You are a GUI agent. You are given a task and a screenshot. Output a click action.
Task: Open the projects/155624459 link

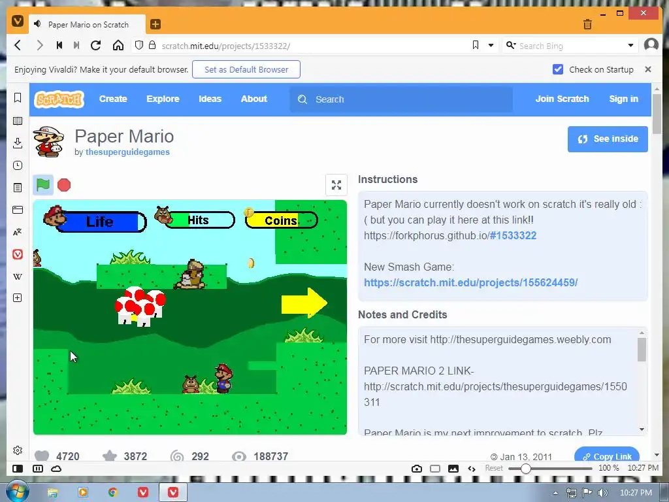[470, 282]
